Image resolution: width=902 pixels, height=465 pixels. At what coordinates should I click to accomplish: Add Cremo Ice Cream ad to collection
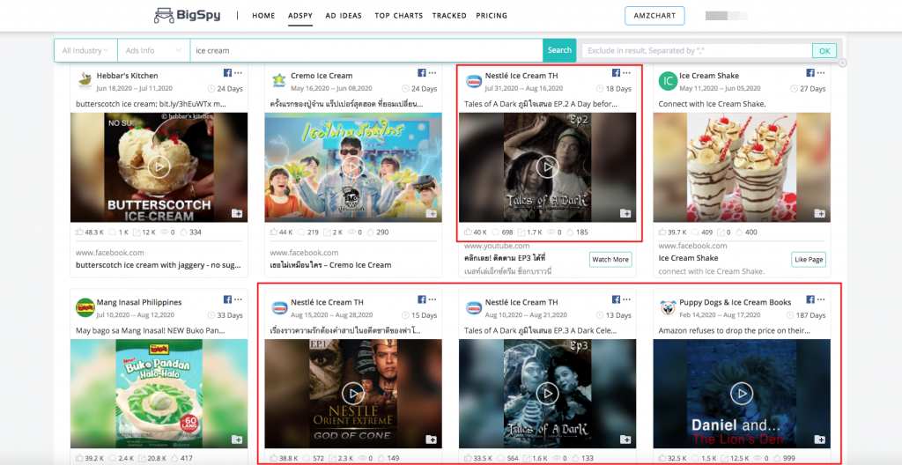pyautogui.click(x=432, y=213)
